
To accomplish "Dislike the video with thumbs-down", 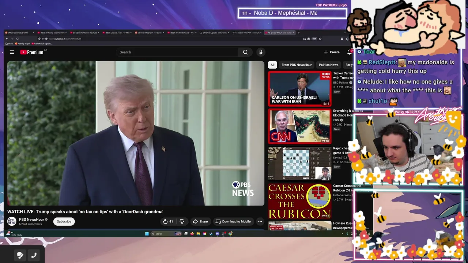I will pyautogui.click(x=182, y=221).
